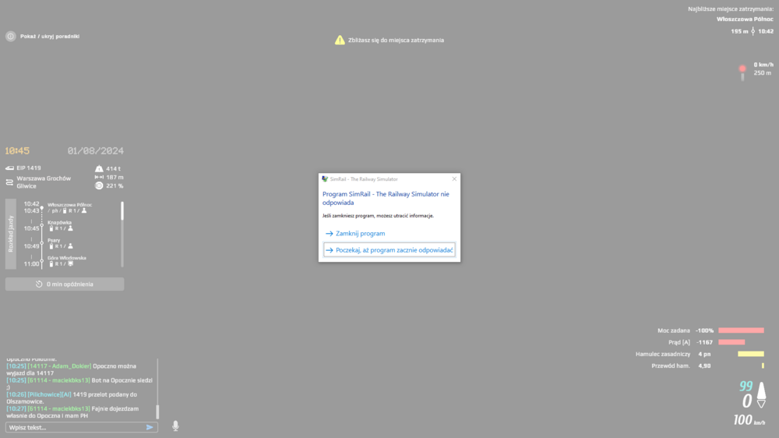Click the white speed arrow indicator icon
This screenshot has height=438, width=779.
pyautogui.click(x=761, y=395)
